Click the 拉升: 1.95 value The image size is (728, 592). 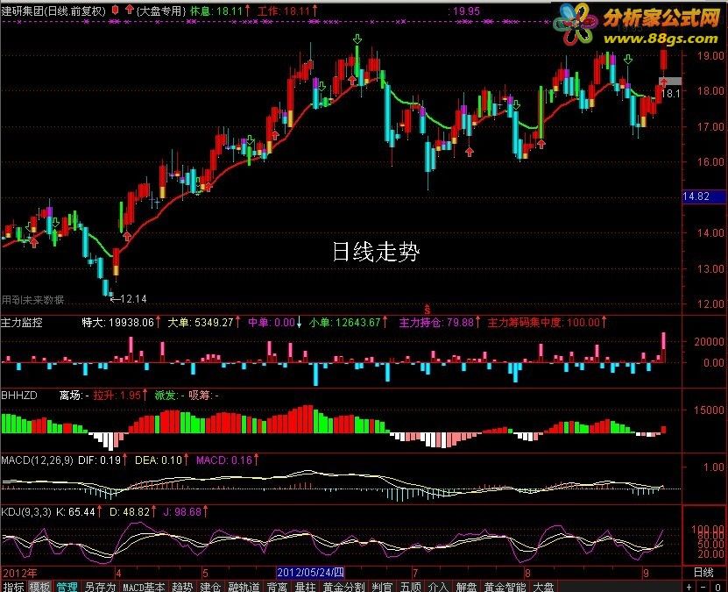pos(120,395)
